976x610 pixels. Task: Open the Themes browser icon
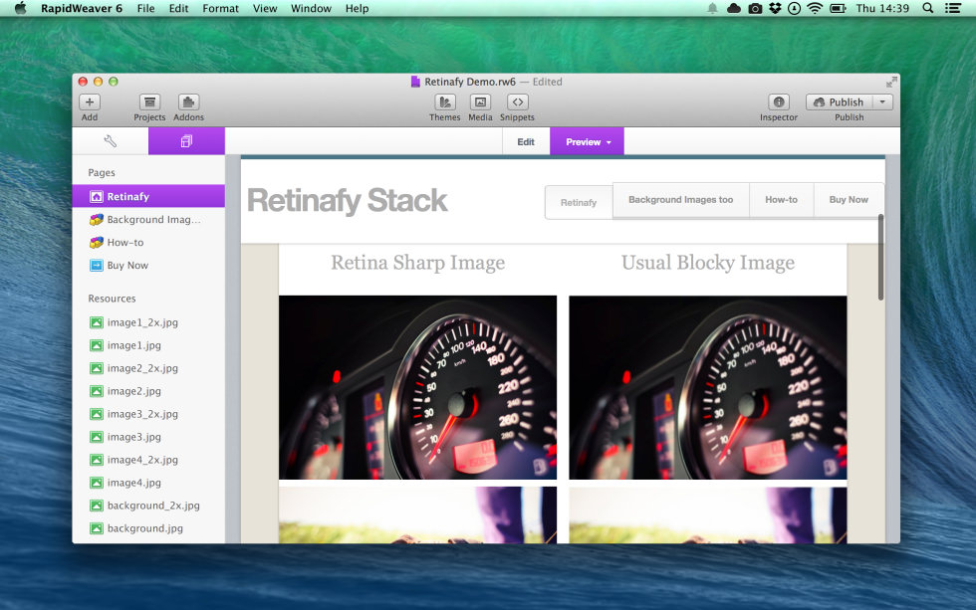click(444, 102)
